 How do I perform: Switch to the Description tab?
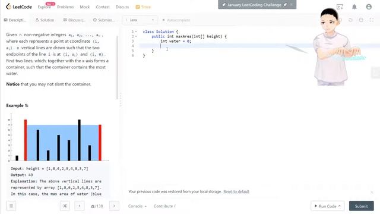[x=15, y=20]
